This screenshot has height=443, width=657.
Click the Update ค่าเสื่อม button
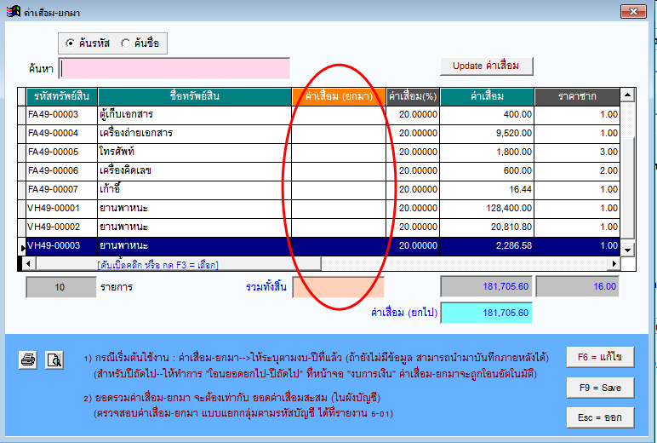487,66
